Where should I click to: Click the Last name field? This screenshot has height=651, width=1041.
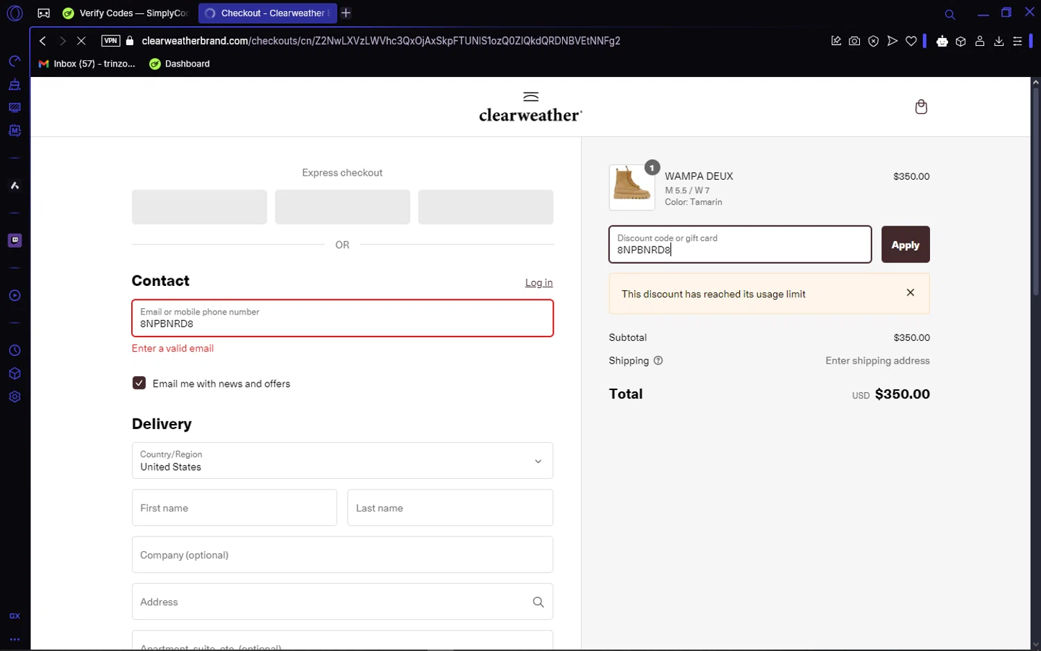pos(450,508)
